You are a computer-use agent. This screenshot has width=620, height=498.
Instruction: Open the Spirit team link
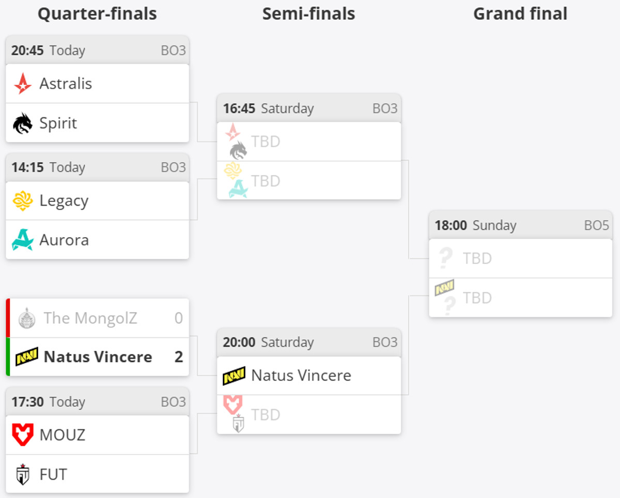(x=58, y=123)
